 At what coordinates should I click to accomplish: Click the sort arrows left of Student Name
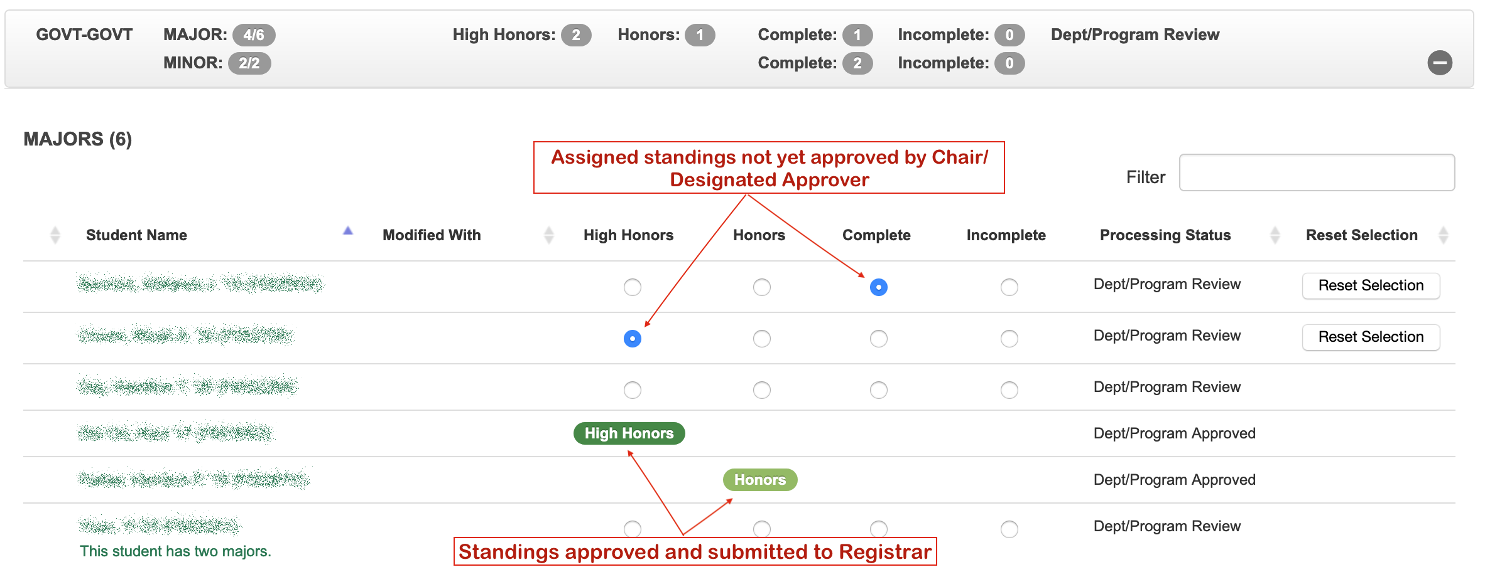tap(55, 235)
